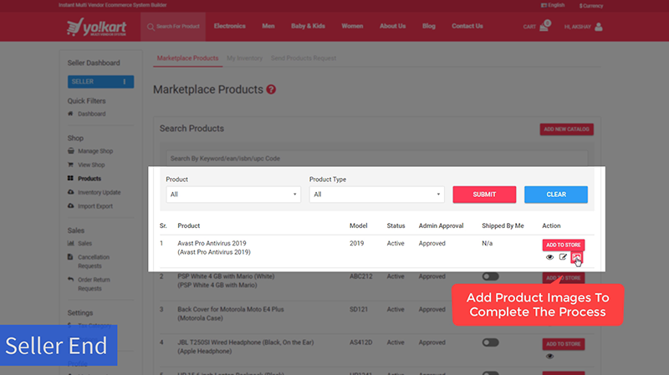The width and height of the screenshot is (669, 375).
Task: Open Order Return Requests link
Action: coord(94,284)
